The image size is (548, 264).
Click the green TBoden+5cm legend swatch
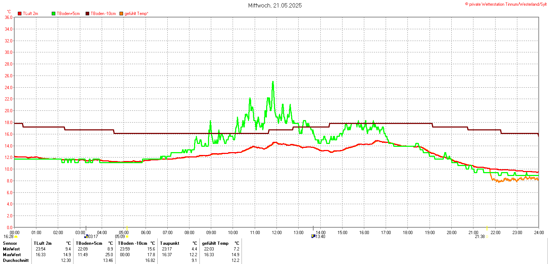pyautogui.click(x=54, y=14)
